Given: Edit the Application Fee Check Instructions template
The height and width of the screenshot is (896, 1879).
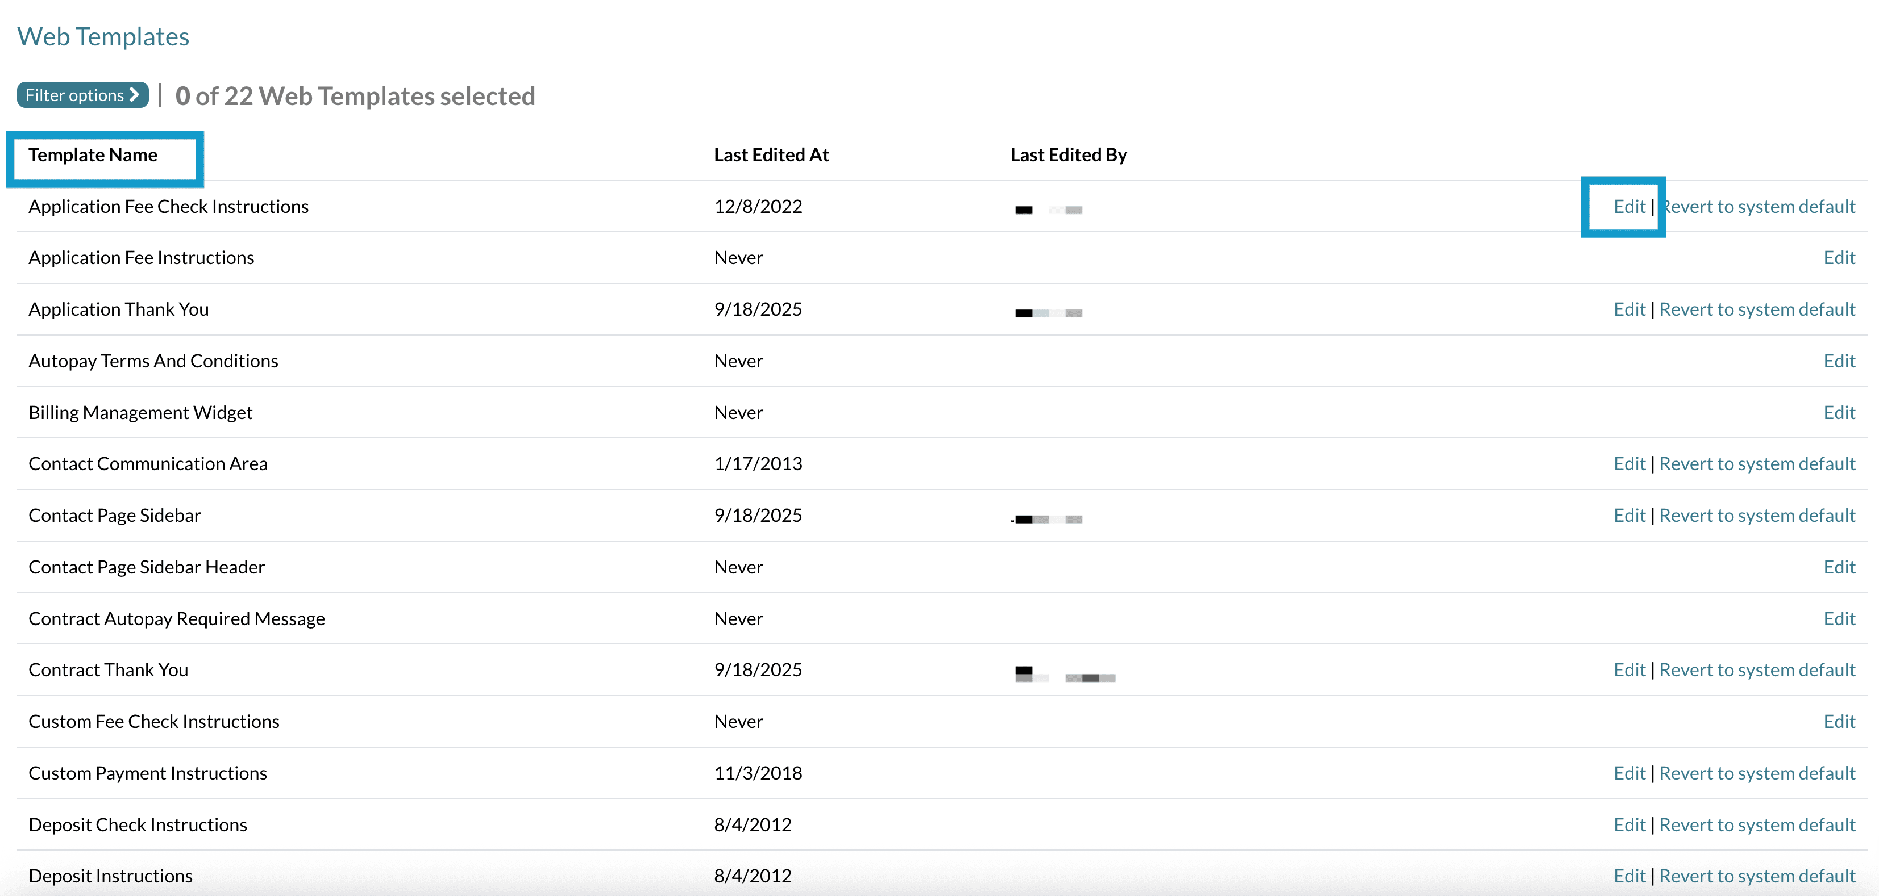Looking at the screenshot, I should tap(1629, 206).
